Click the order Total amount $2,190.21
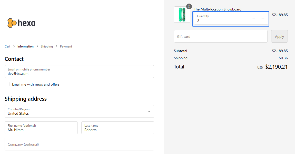295x154 pixels. (276, 67)
